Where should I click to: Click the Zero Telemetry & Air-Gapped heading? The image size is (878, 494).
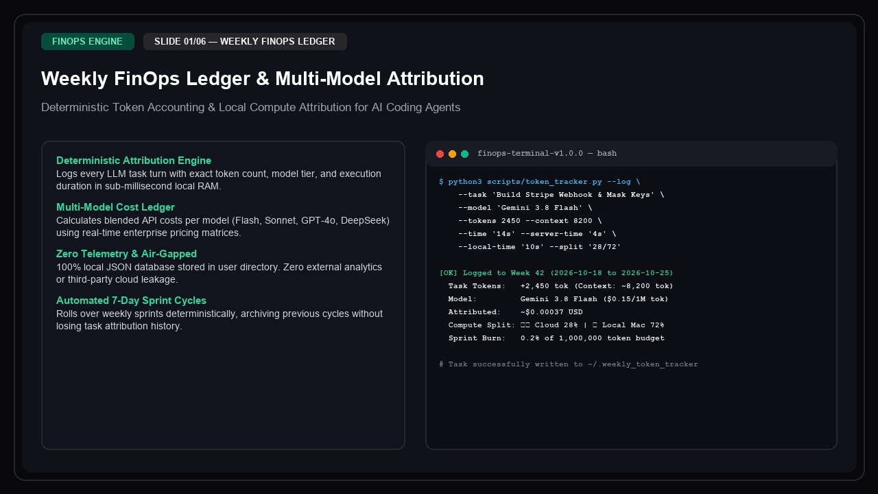(126, 254)
